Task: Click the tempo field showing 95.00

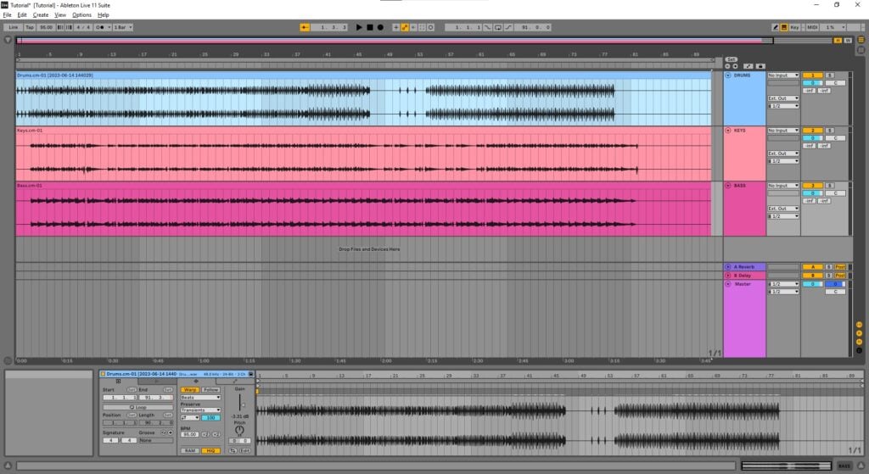Action: 46,27
